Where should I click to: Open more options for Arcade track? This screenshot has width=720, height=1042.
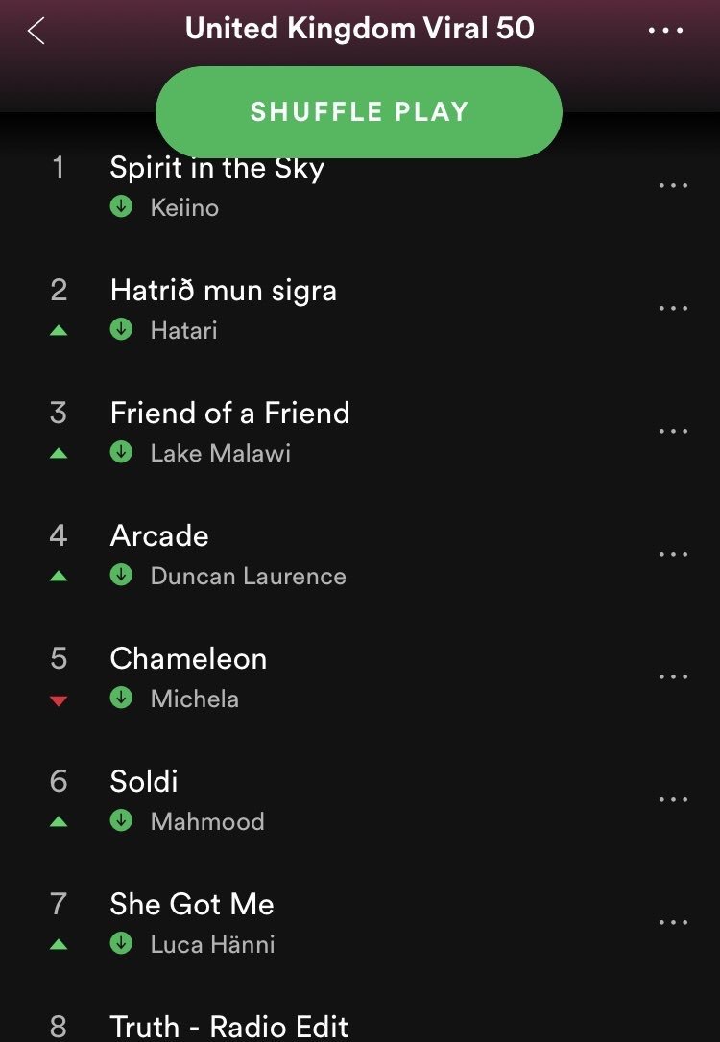point(673,555)
